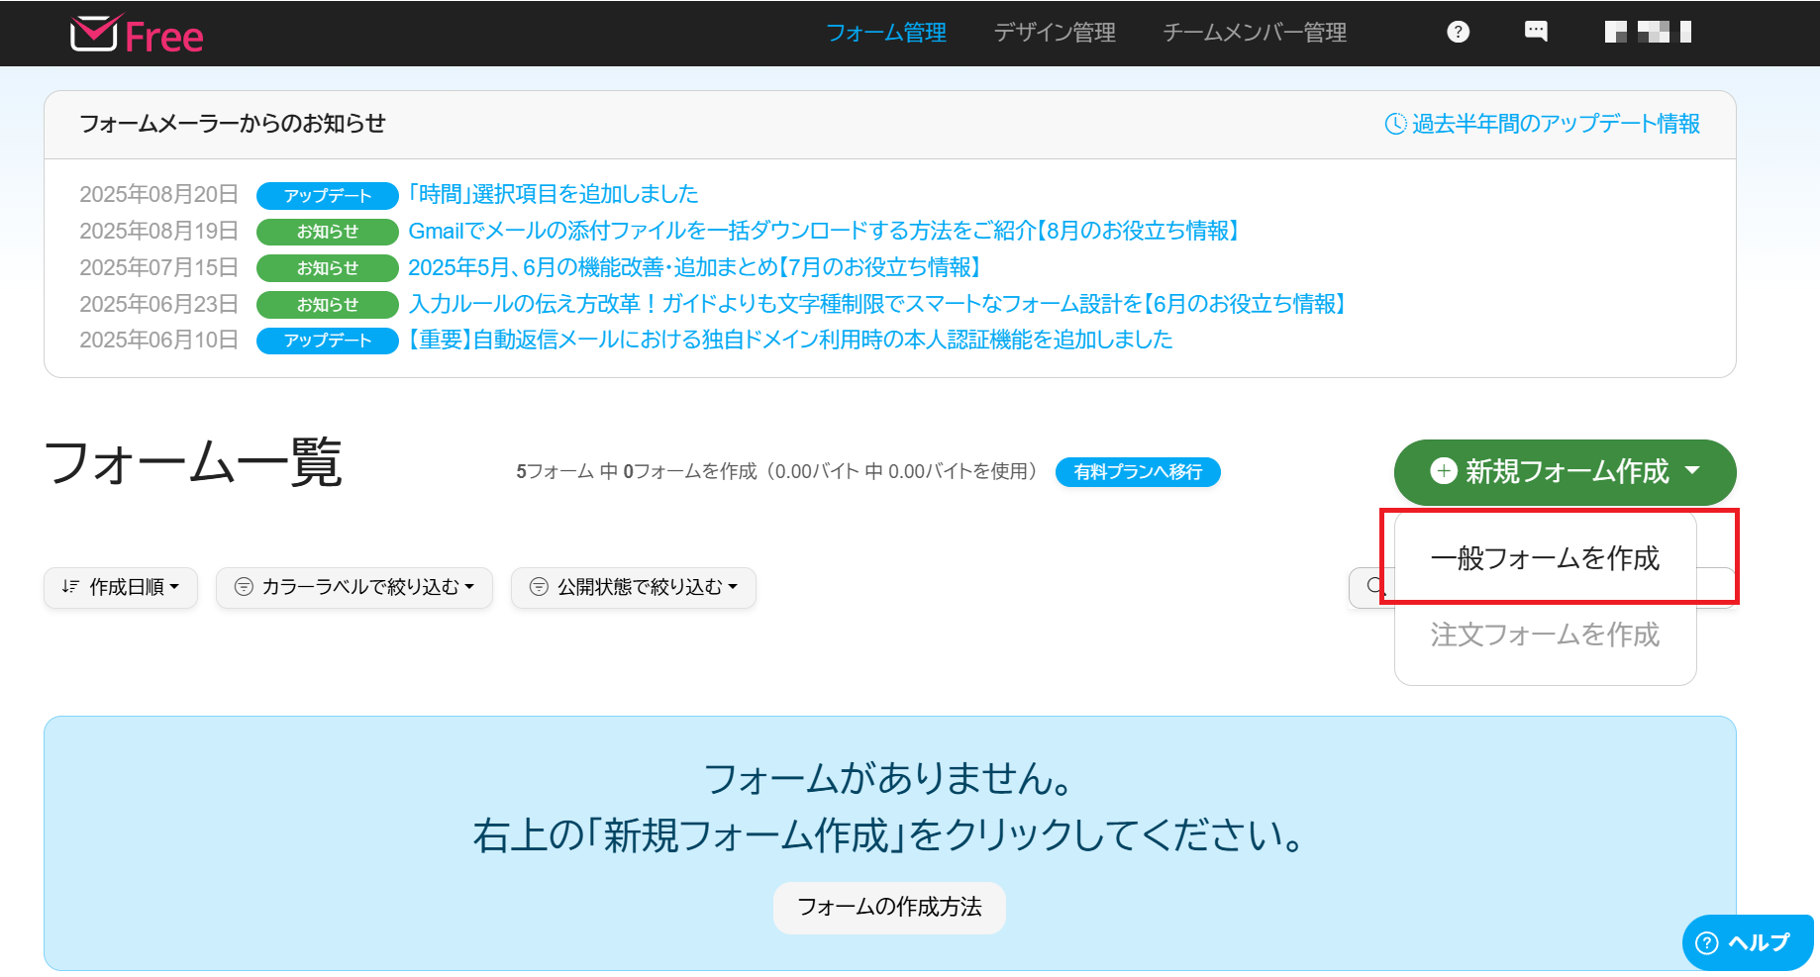The height and width of the screenshot is (977, 1820).
Task: Click the Formmailer Free logo
Action: tap(137, 35)
